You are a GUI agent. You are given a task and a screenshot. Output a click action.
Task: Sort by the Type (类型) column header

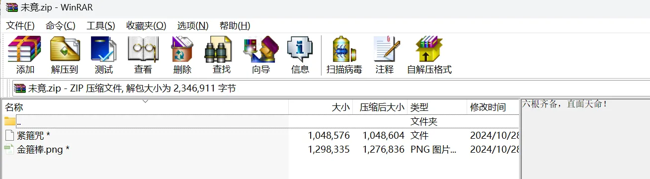tap(437, 107)
